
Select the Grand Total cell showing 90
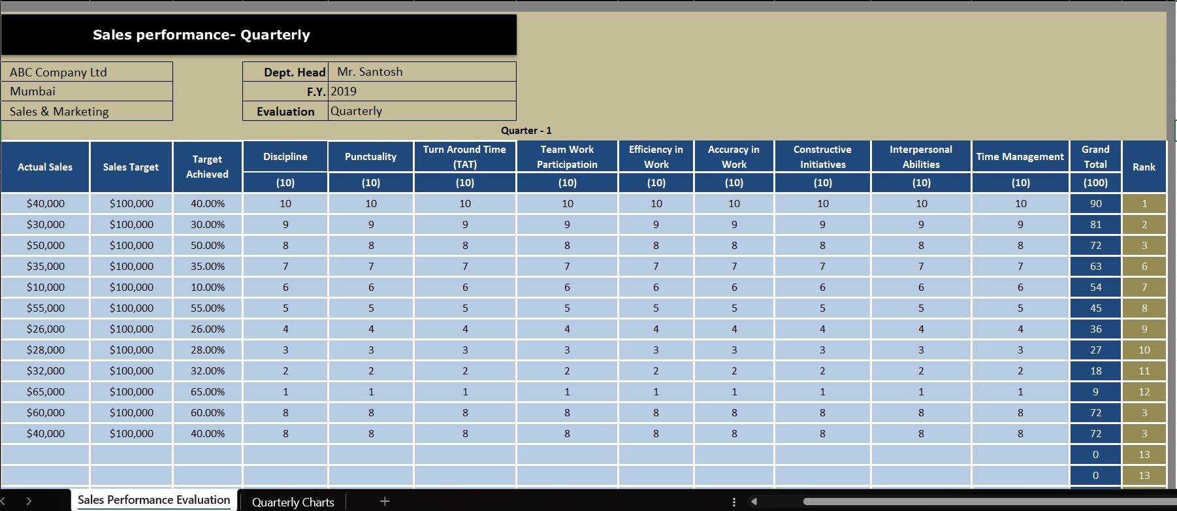click(1095, 204)
